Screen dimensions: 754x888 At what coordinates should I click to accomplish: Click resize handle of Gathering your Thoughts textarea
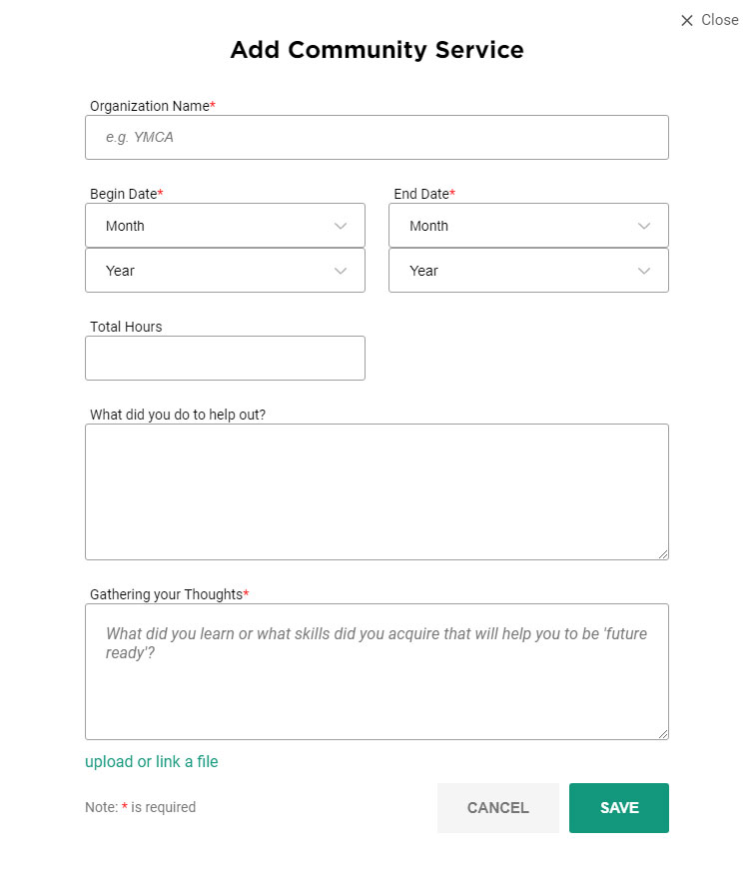[x=663, y=734]
